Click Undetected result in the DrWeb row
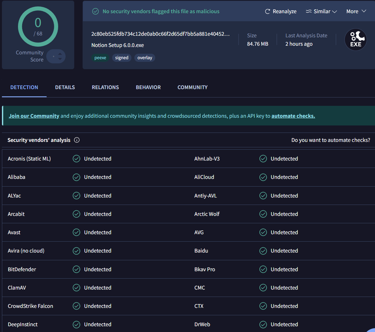This screenshot has height=332, width=375. click(284, 324)
